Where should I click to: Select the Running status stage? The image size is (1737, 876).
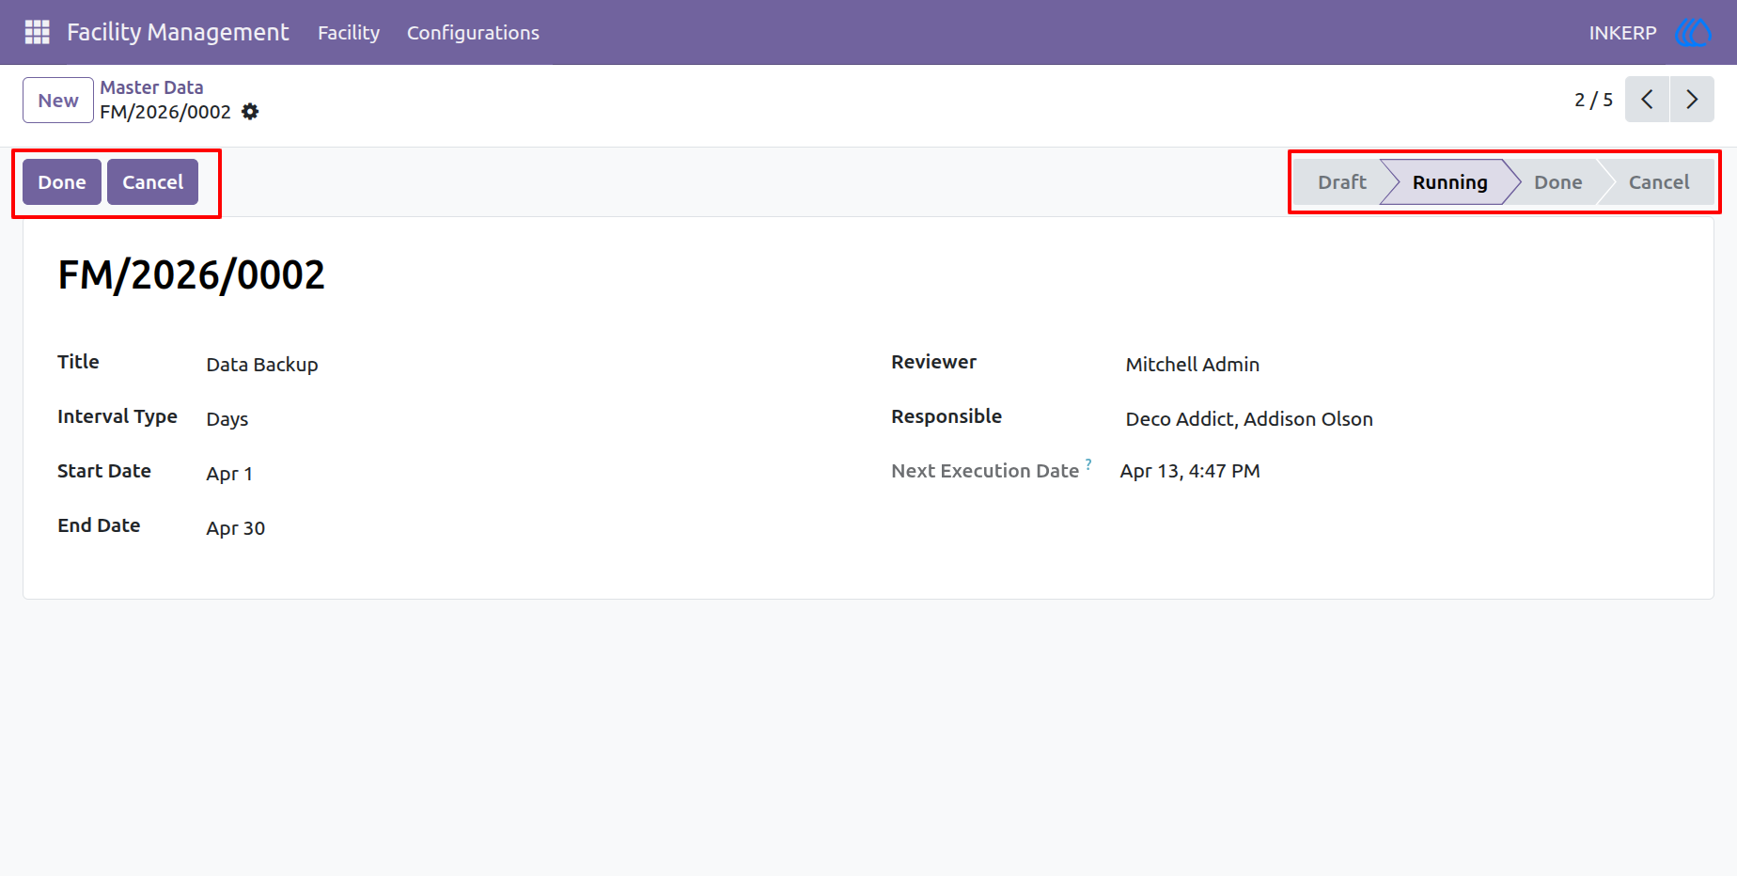point(1449,182)
